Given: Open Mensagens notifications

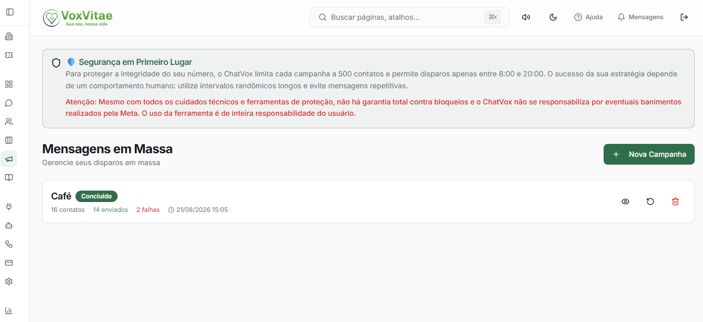Looking at the screenshot, I should click(640, 17).
